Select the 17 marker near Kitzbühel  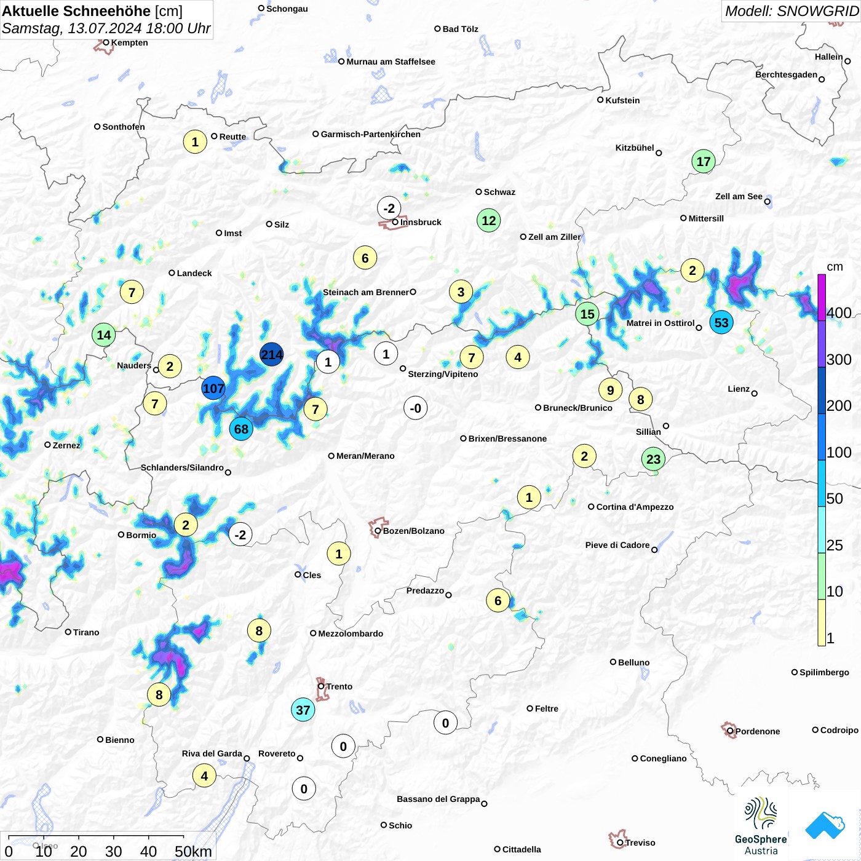click(704, 162)
